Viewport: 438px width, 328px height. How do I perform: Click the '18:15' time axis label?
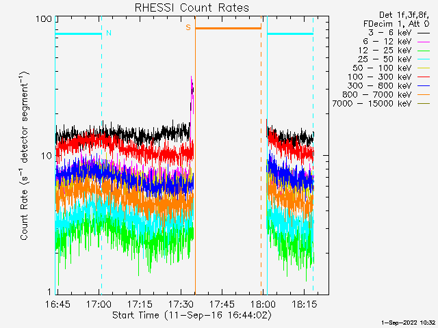304,305
